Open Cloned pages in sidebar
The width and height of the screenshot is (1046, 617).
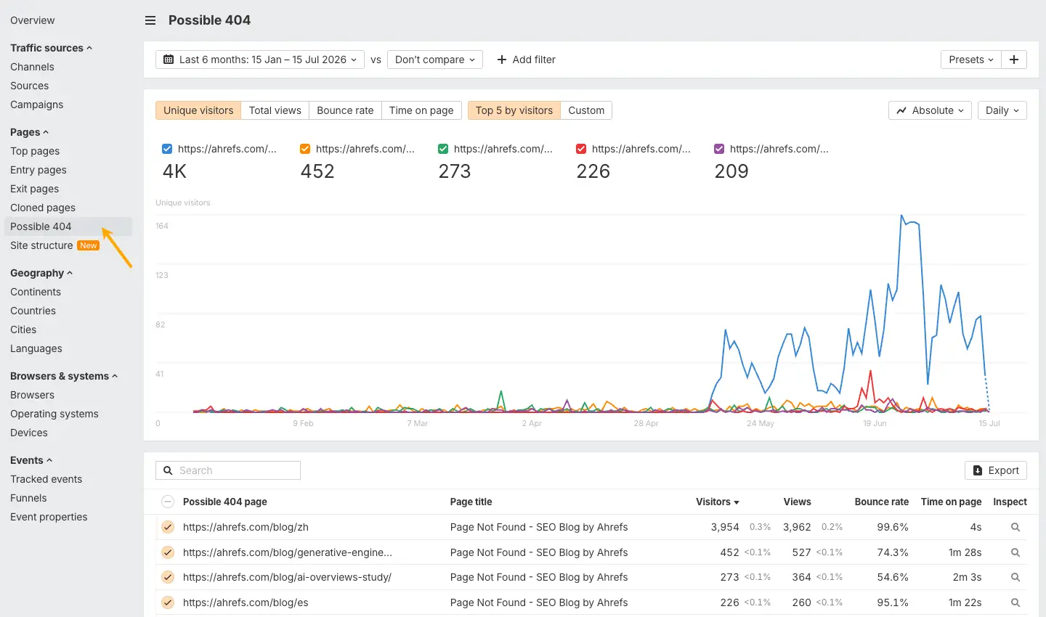[x=43, y=208]
